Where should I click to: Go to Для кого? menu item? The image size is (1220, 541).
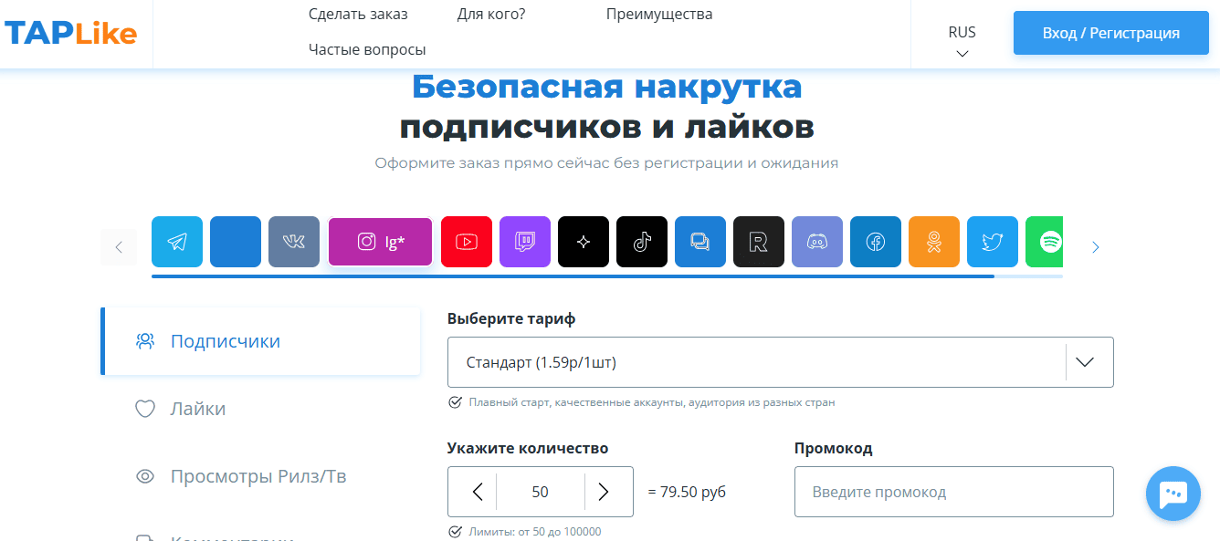pos(491,14)
